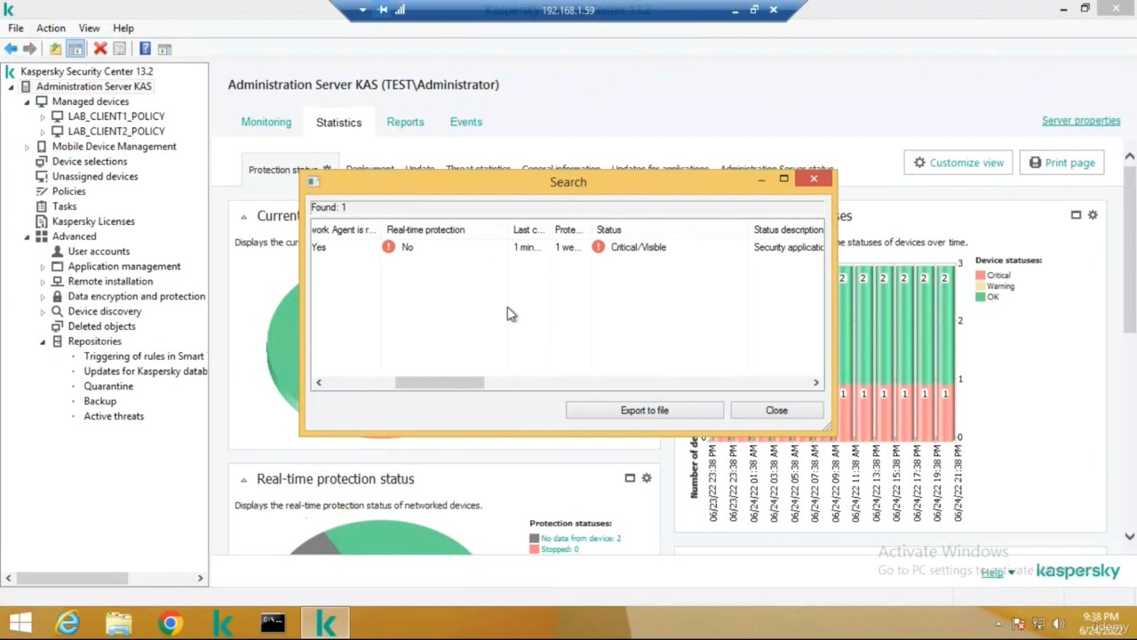Viewport: 1137px width, 640px height.
Task: Go back with the toolbar Back arrow
Action: tap(11, 49)
